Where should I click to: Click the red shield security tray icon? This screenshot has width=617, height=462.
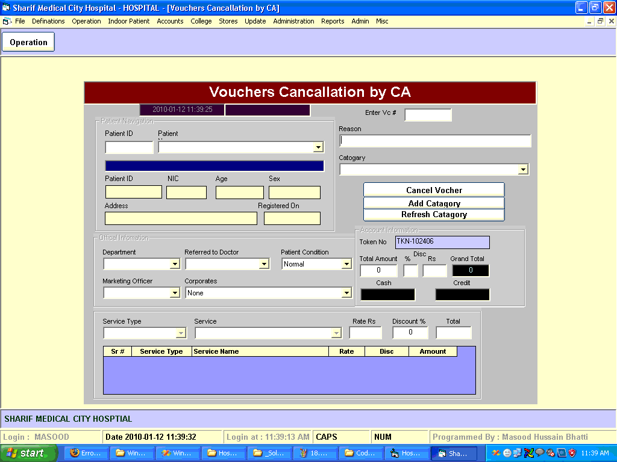[x=572, y=453]
